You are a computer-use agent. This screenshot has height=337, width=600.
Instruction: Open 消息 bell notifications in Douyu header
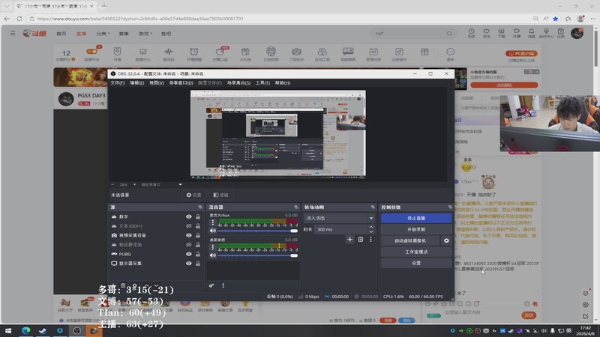click(x=532, y=33)
